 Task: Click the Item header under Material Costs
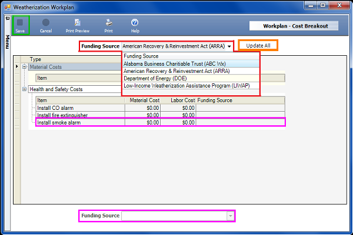click(78, 78)
